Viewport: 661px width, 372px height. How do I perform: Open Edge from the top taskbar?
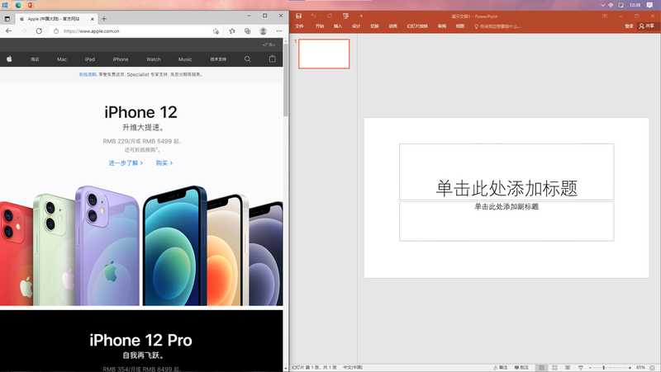tap(18, 5)
